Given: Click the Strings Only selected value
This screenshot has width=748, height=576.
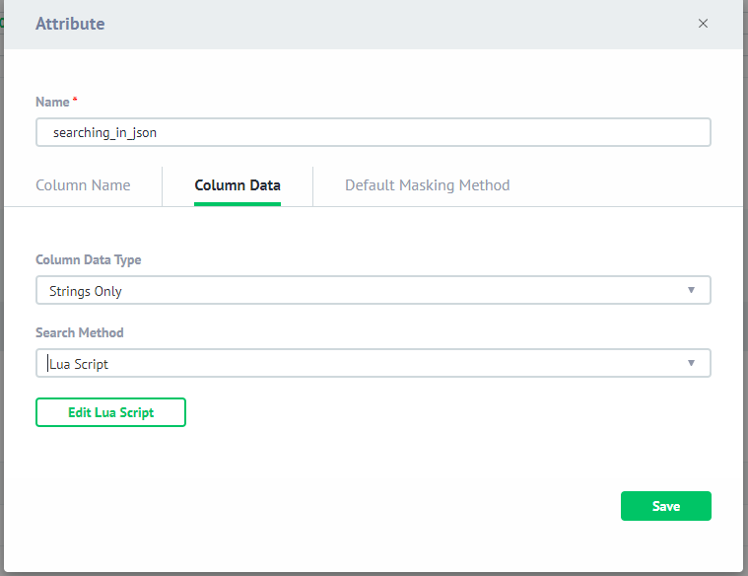Looking at the screenshot, I should (x=86, y=291).
